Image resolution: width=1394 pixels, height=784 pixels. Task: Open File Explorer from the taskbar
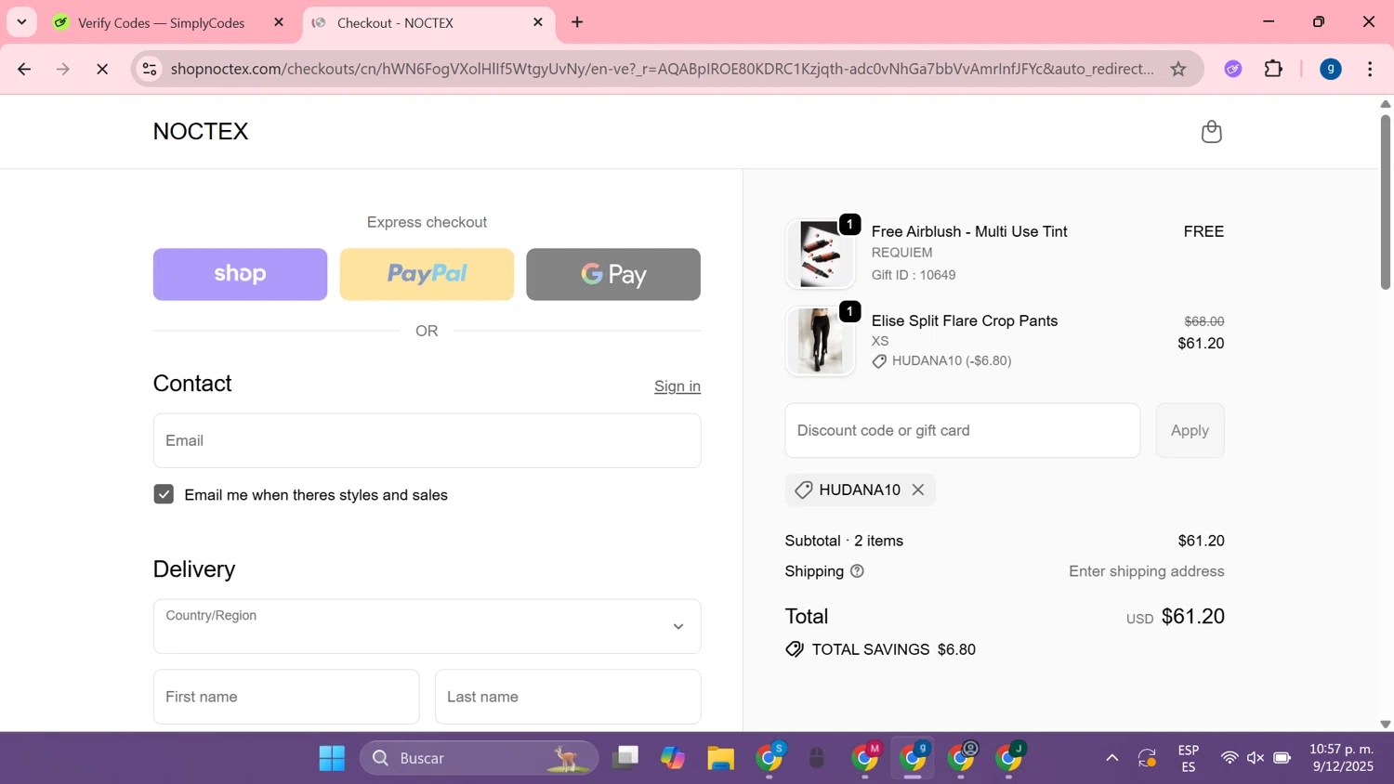pos(720,758)
